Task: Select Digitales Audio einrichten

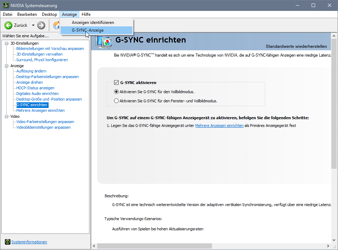Action: [x=38, y=94]
